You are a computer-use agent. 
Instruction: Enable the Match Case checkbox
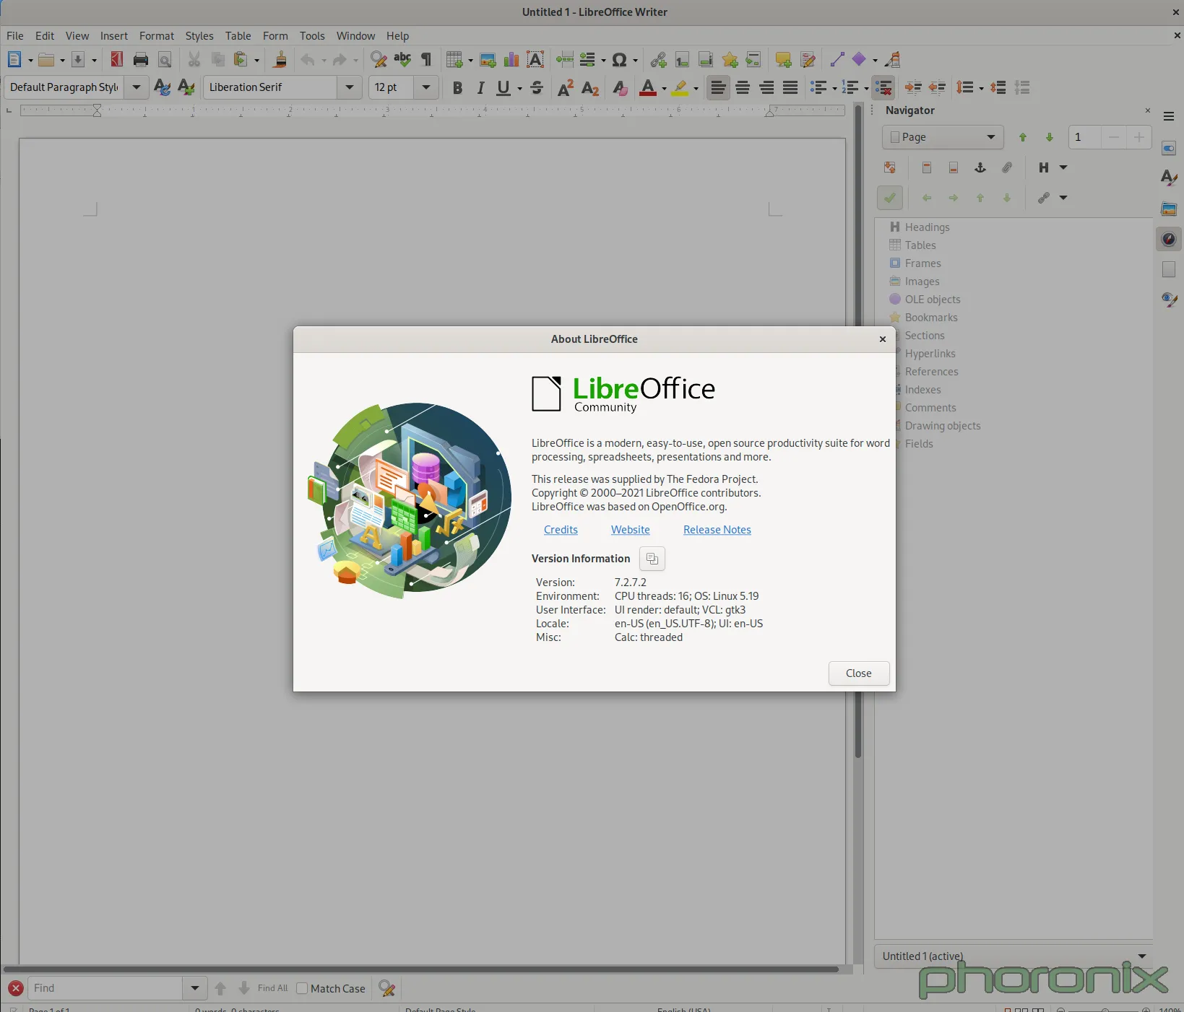coord(302,988)
